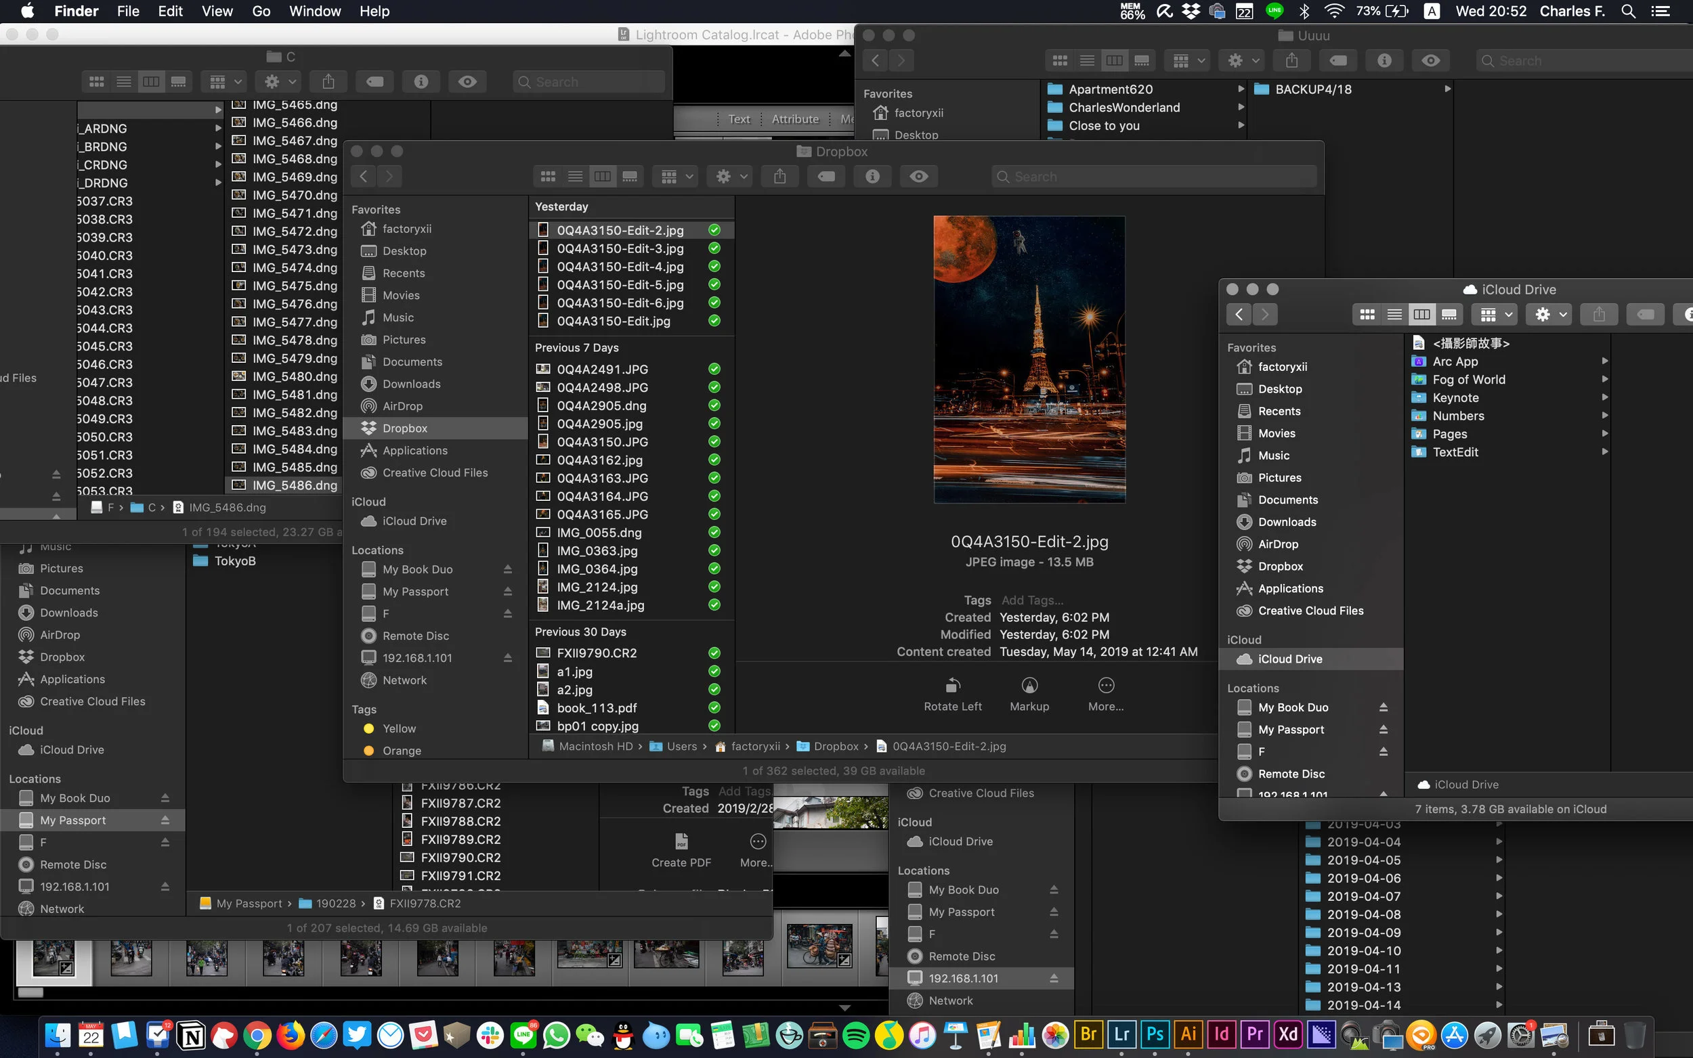Click Edit Tags button in Dropbox window toolbar

(827, 176)
